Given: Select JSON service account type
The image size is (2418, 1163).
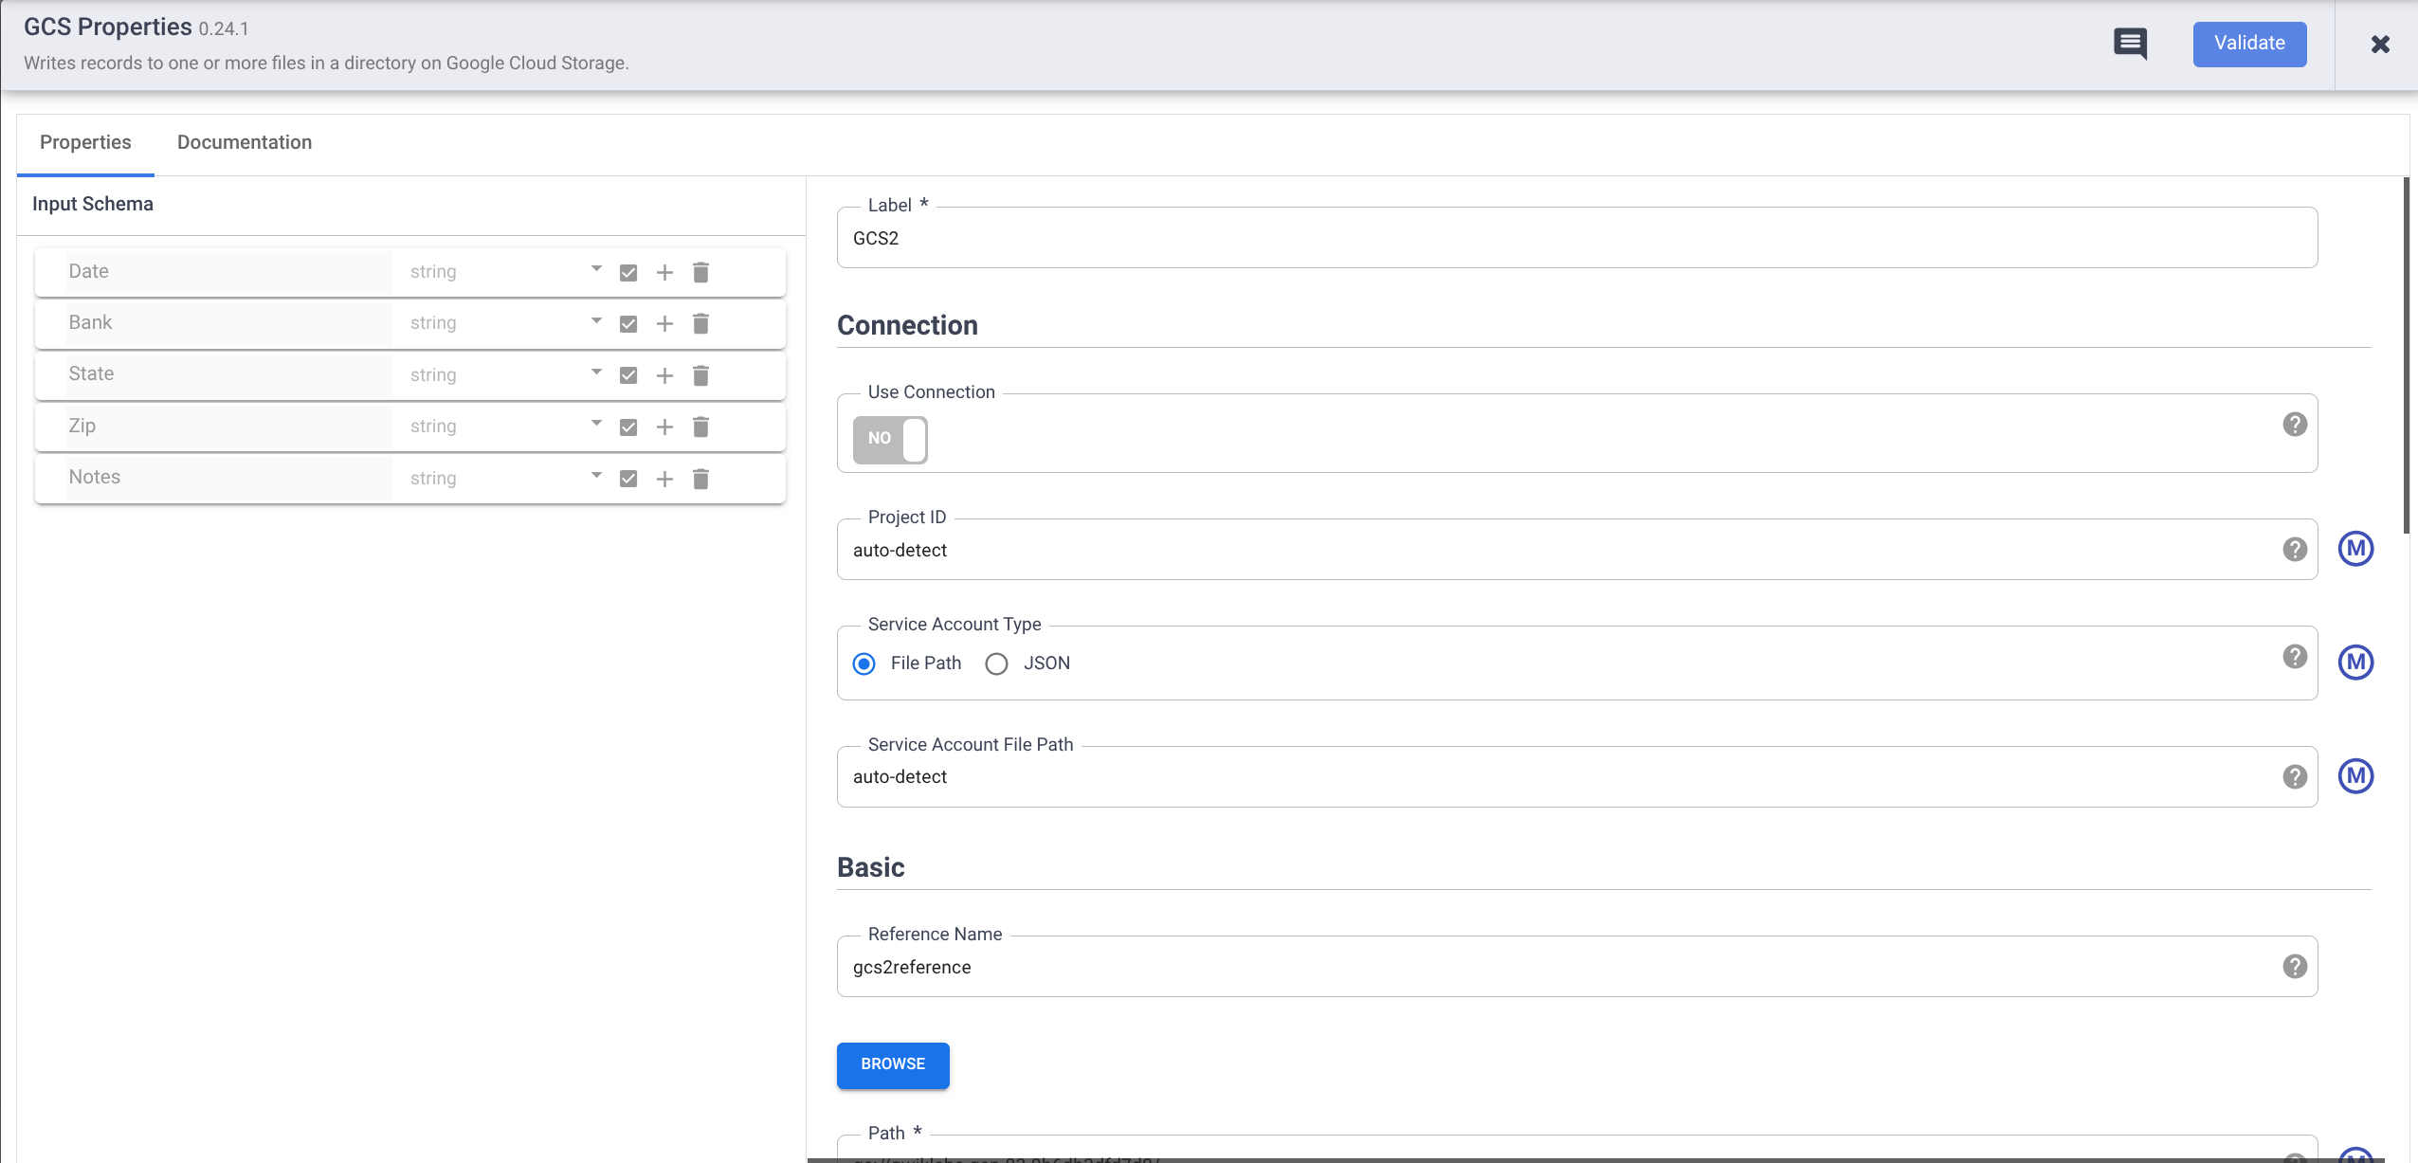Looking at the screenshot, I should (996, 663).
